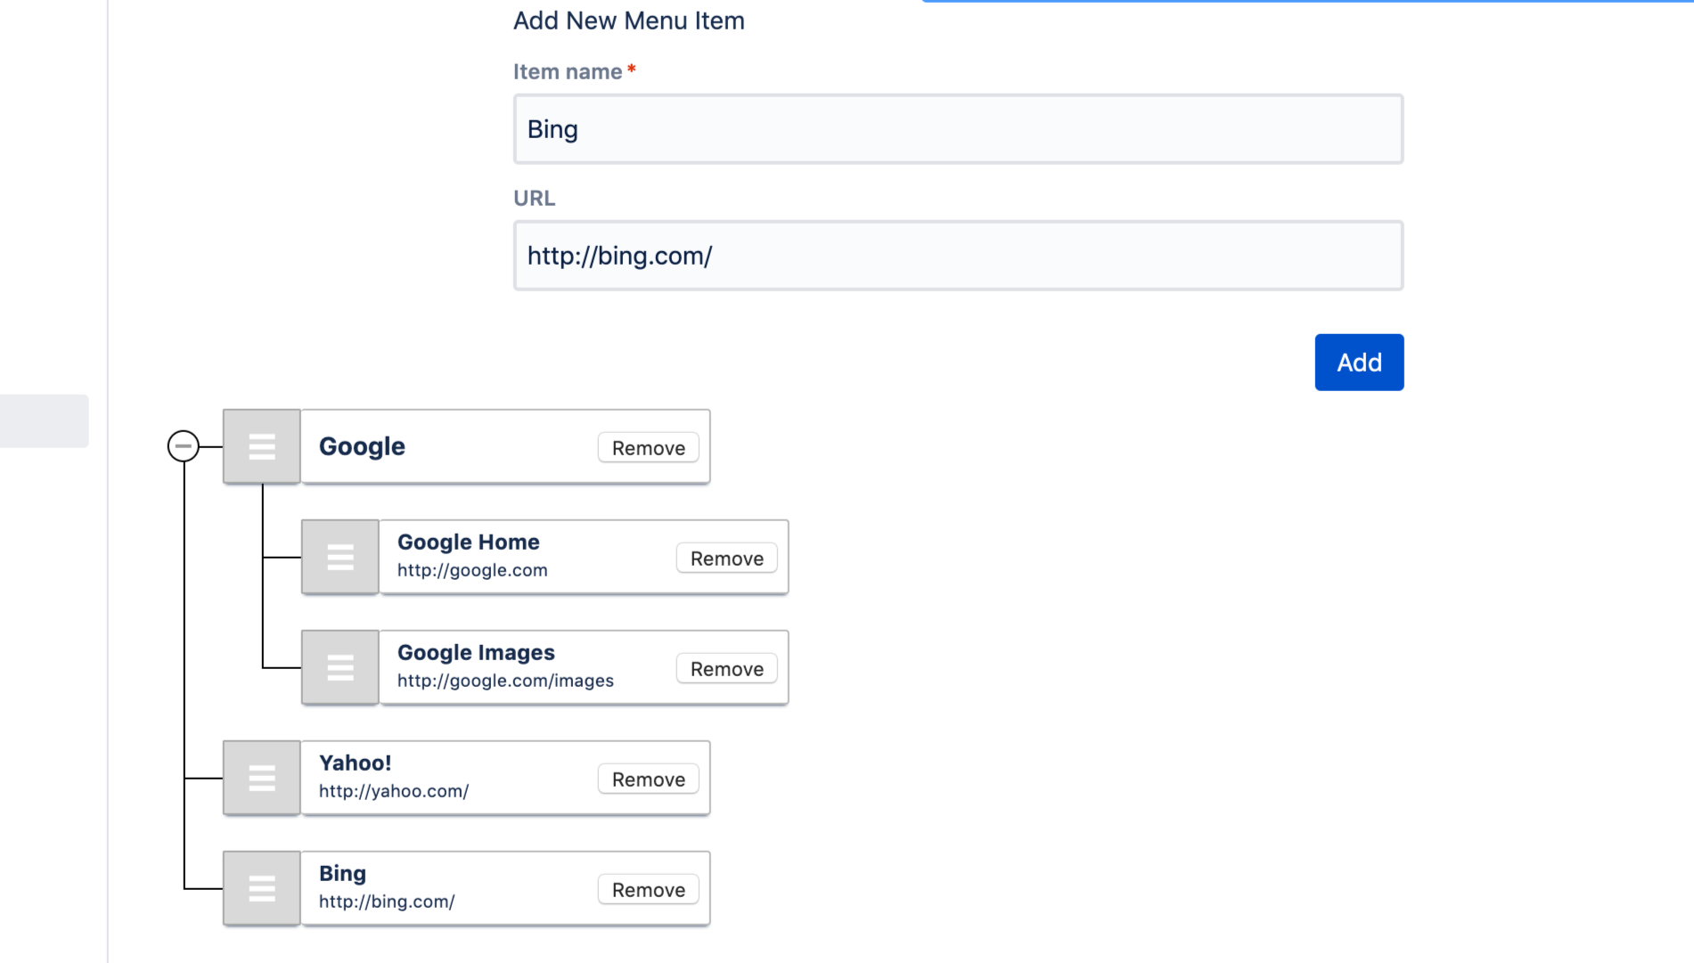The height and width of the screenshot is (963, 1694).
Task: Click the Bing item drag handle icon
Action: (x=262, y=888)
